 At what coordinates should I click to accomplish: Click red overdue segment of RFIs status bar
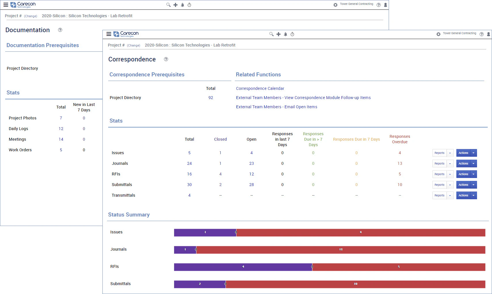click(399, 267)
